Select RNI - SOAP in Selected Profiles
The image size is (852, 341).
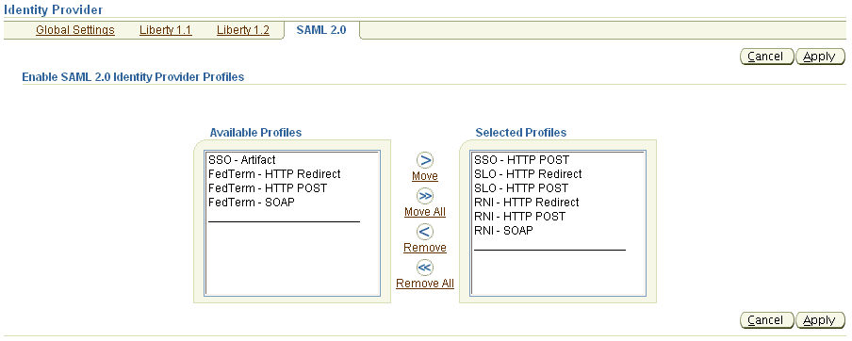(503, 231)
